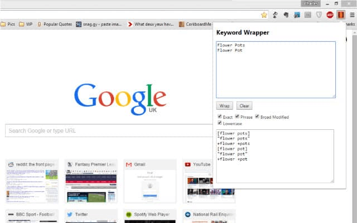The height and width of the screenshot is (223, 357).
Task: Toggle the orange Keyword Wrapper extension icon
Action: click(x=341, y=15)
